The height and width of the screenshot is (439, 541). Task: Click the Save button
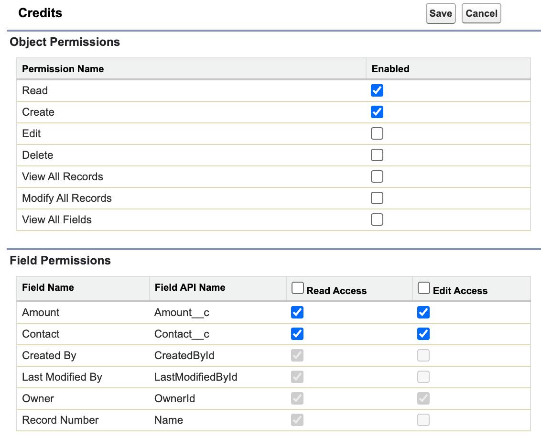(441, 13)
